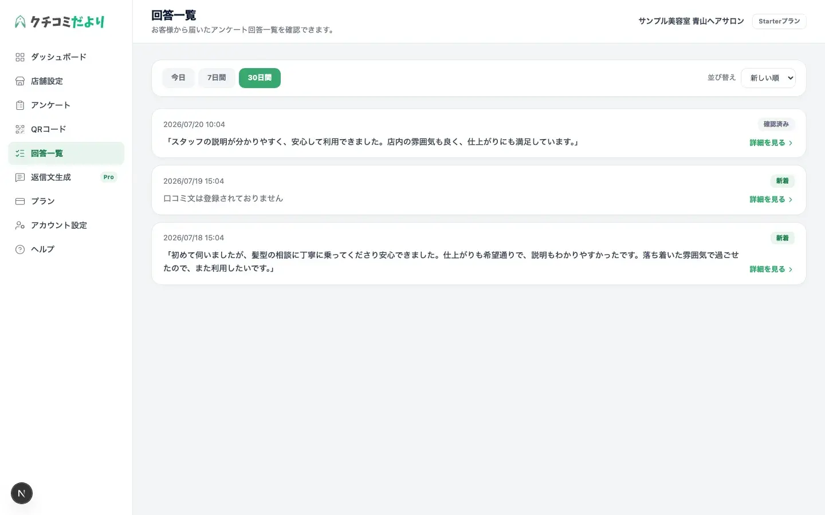The height and width of the screenshot is (515, 825).
Task: Click the 回答一覧 page heading
Action: [x=174, y=15]
